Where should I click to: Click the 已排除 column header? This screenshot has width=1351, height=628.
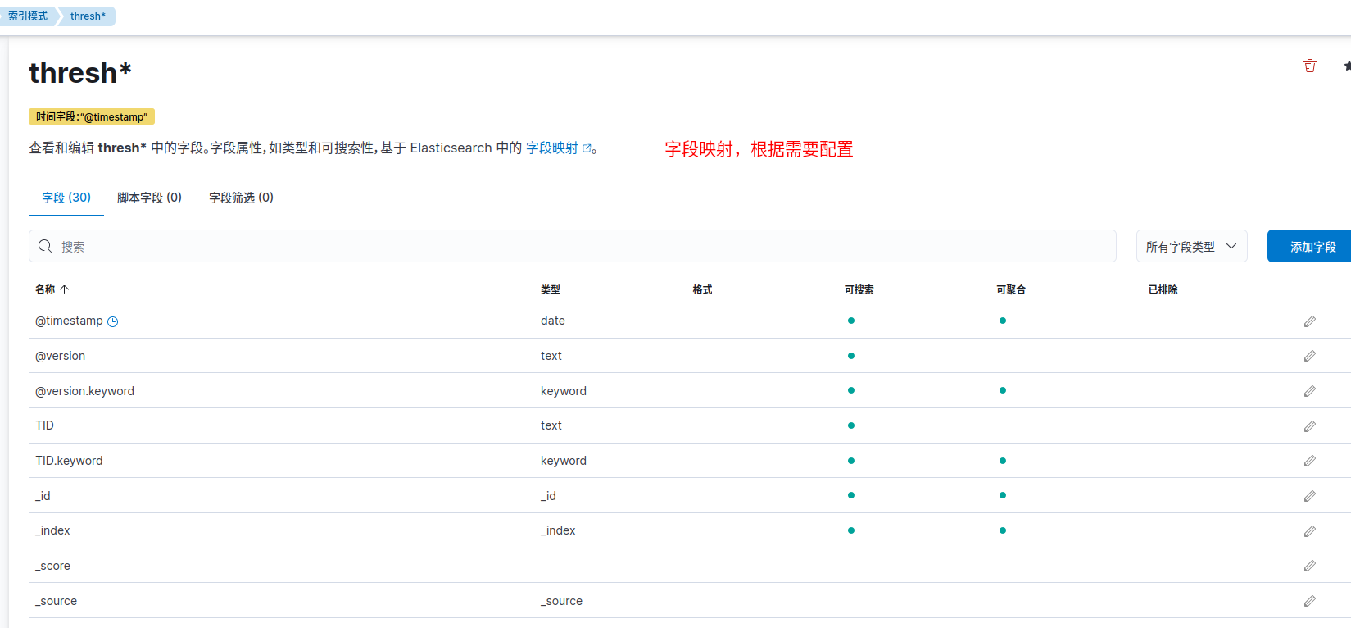pos(1163,289)
